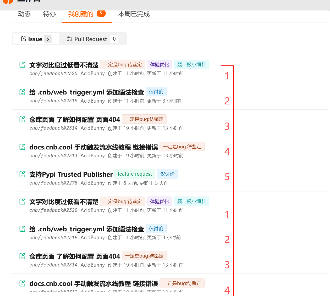Open the Pull Request filter tab
The height and width of the screenshot is (296, 330).
(91, 39)
